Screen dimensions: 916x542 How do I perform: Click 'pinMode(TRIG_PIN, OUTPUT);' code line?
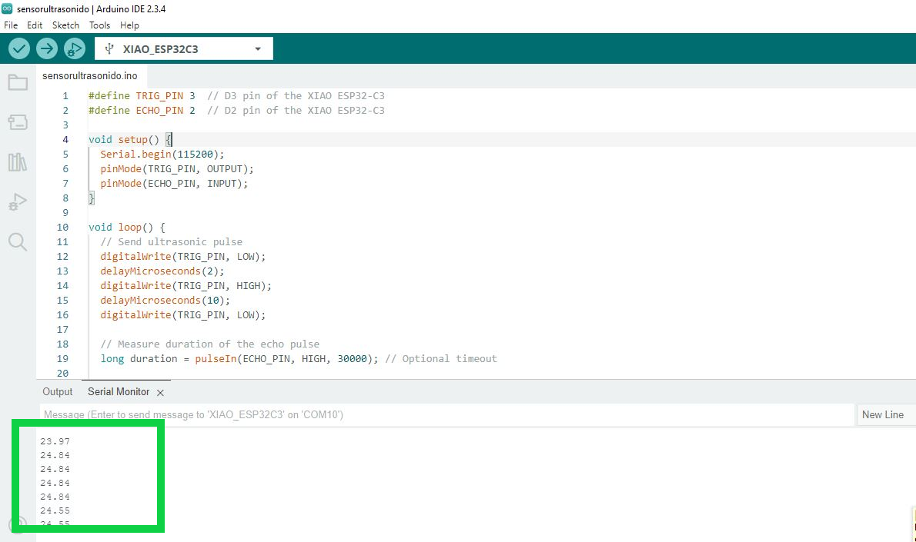177,168
